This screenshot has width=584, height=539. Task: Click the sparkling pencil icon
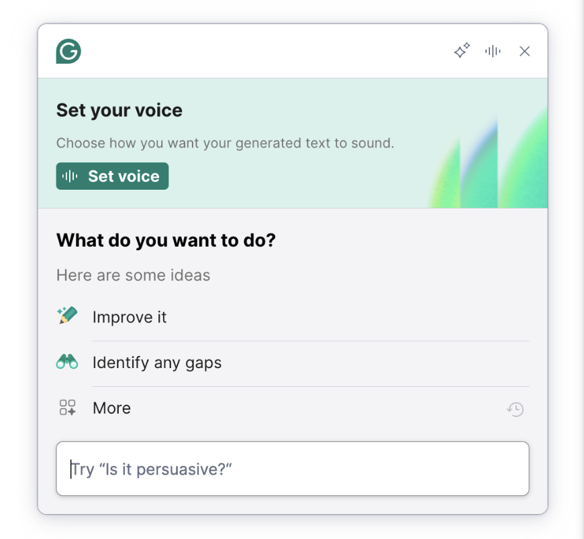[68, 316]
